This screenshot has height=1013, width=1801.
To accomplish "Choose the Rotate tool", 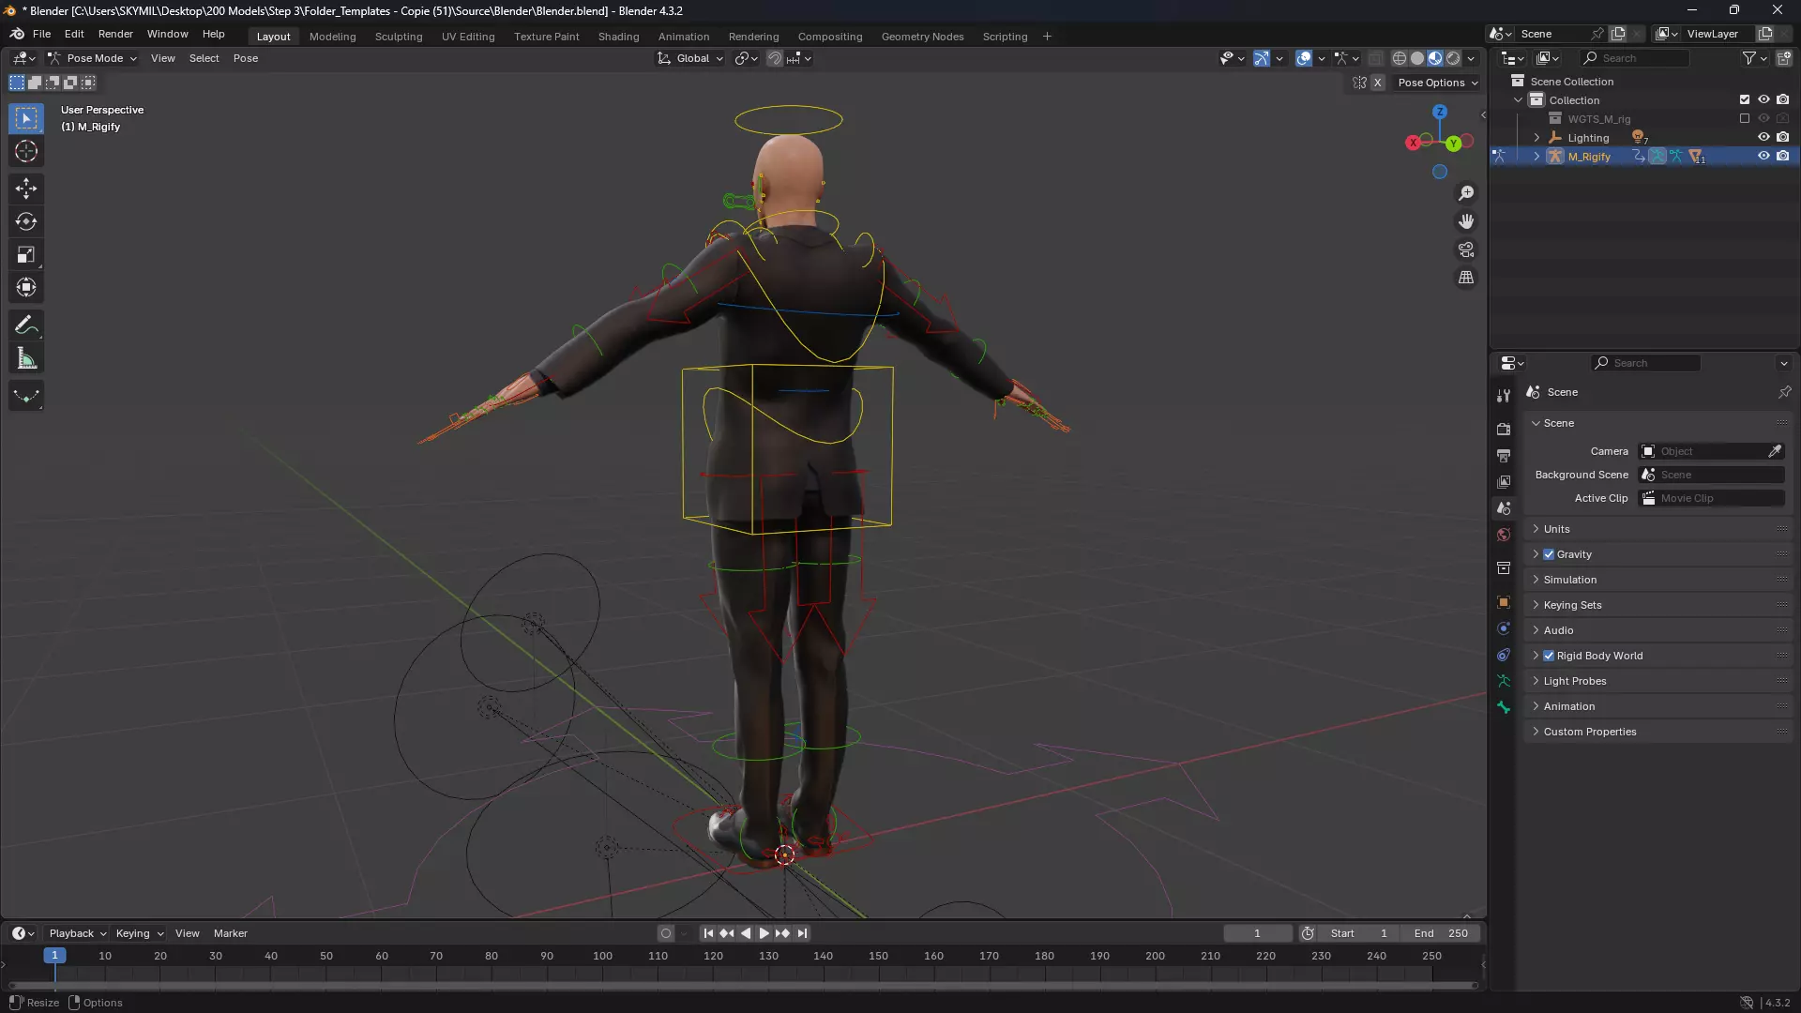I will (26, 221).
